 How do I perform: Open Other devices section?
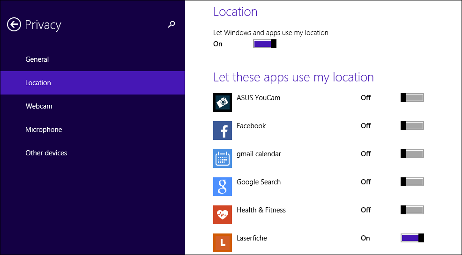[92, 153]
